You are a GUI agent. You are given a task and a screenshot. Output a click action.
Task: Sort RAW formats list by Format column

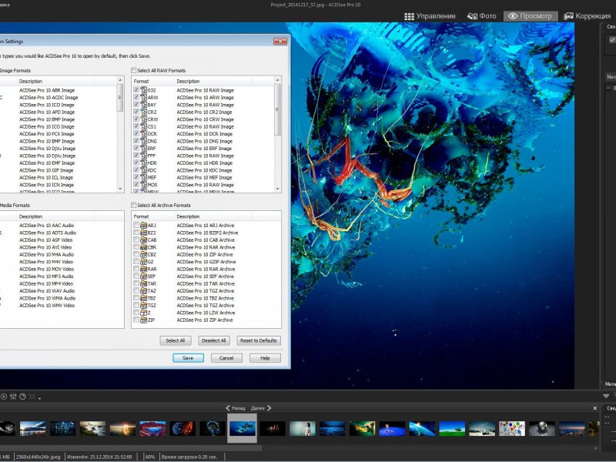(x=152, y=82)
